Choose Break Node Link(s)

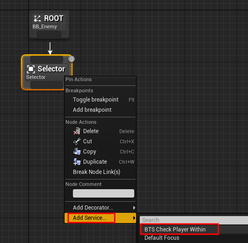(100, 172)
